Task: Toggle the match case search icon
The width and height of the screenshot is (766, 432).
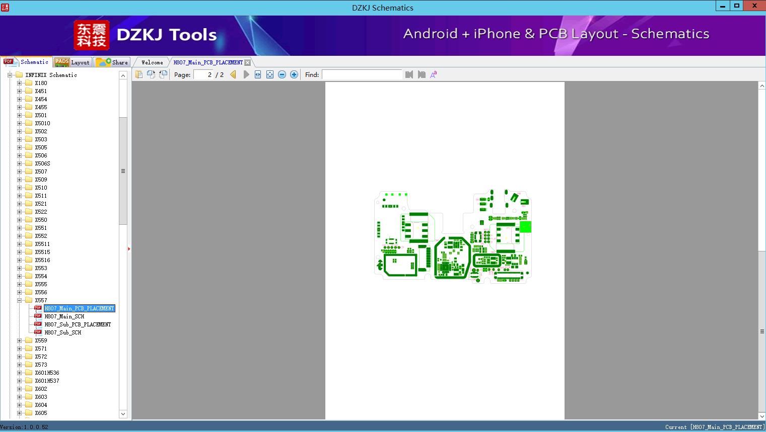Action: 433,74
